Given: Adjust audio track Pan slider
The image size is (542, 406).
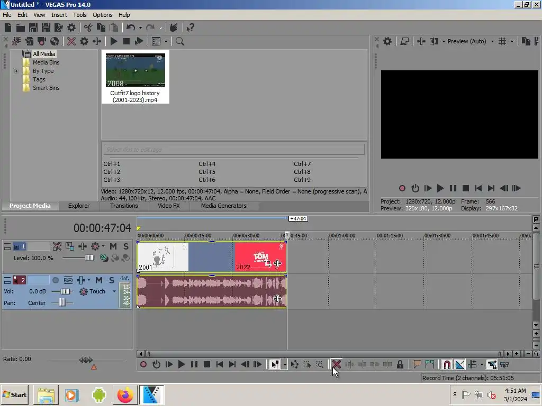Looking at the screenshot, I should pos(62,303).
